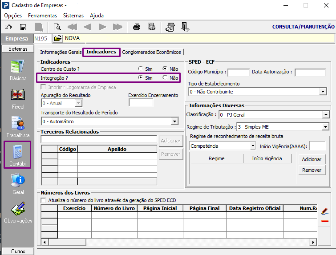Viewport: 336px width, 255px height.
Task: Select Não for Integração
Action: pyautogui.click(x=165, y=78)
